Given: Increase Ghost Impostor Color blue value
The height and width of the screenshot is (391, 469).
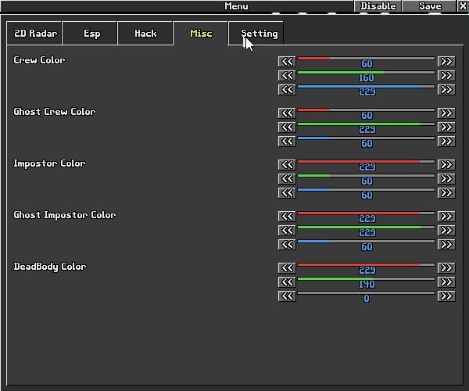Looking at the screenshot, I should (x=446, y=245).
